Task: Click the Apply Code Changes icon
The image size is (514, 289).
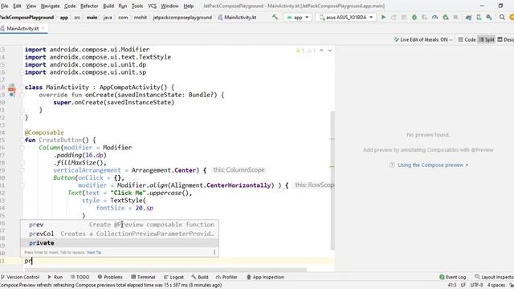Action: tap(404, 17)
